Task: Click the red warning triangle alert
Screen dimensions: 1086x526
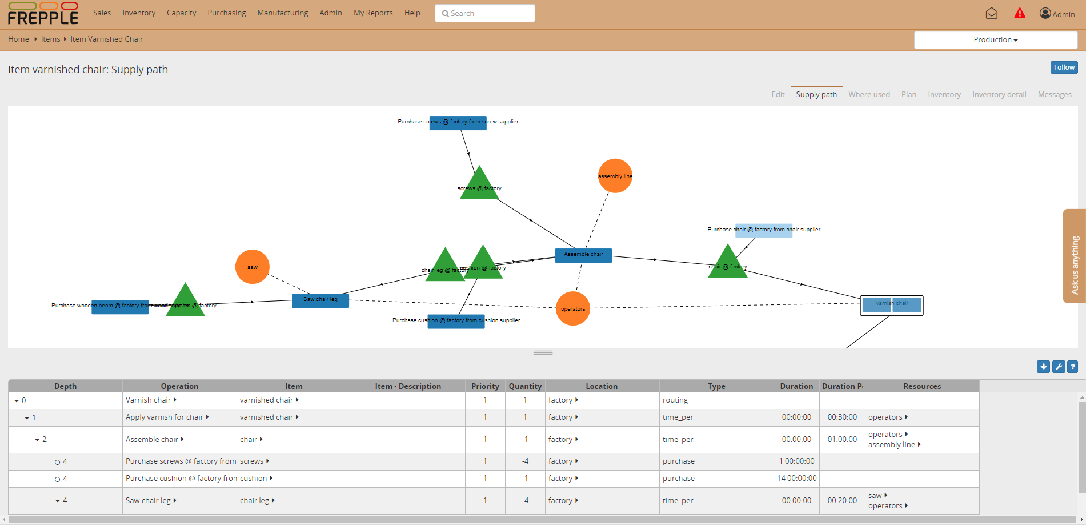Action: pyautogui.click(x=1019, y=13)
